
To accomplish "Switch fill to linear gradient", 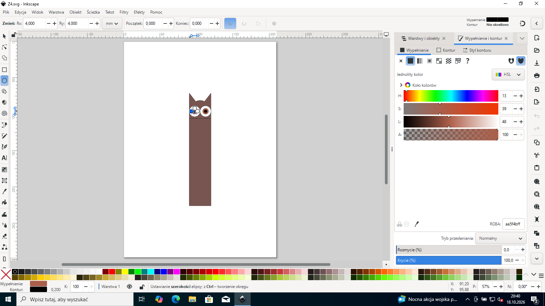I will coord(420,61).
